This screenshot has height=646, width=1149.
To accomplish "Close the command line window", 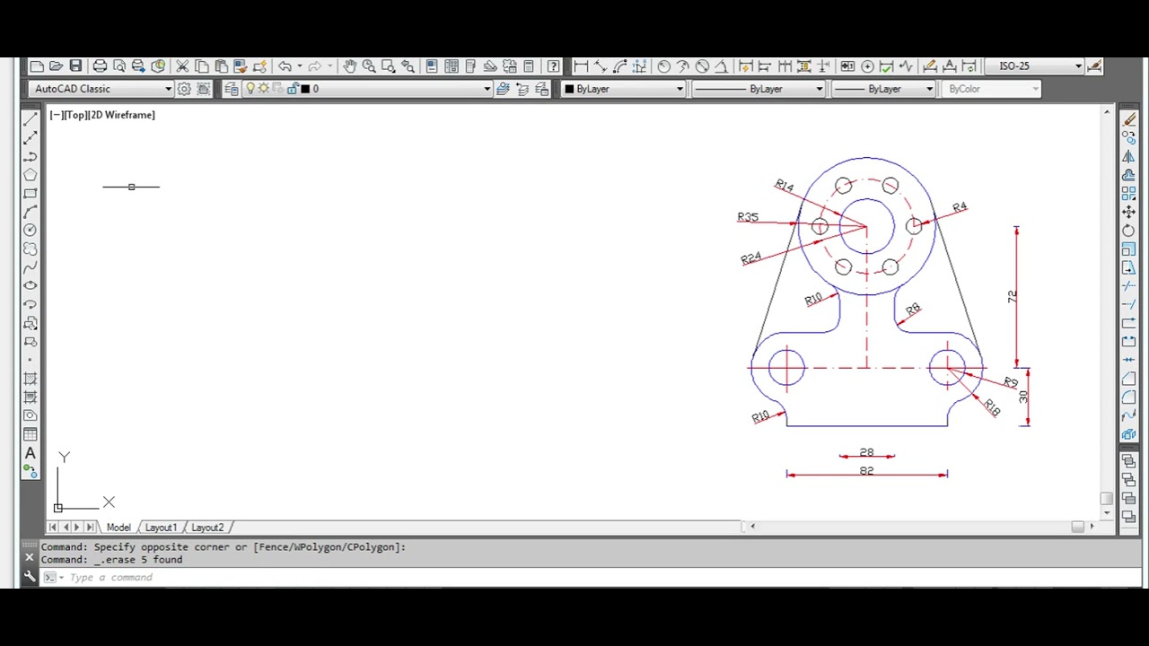I will [x=30, y=557].
